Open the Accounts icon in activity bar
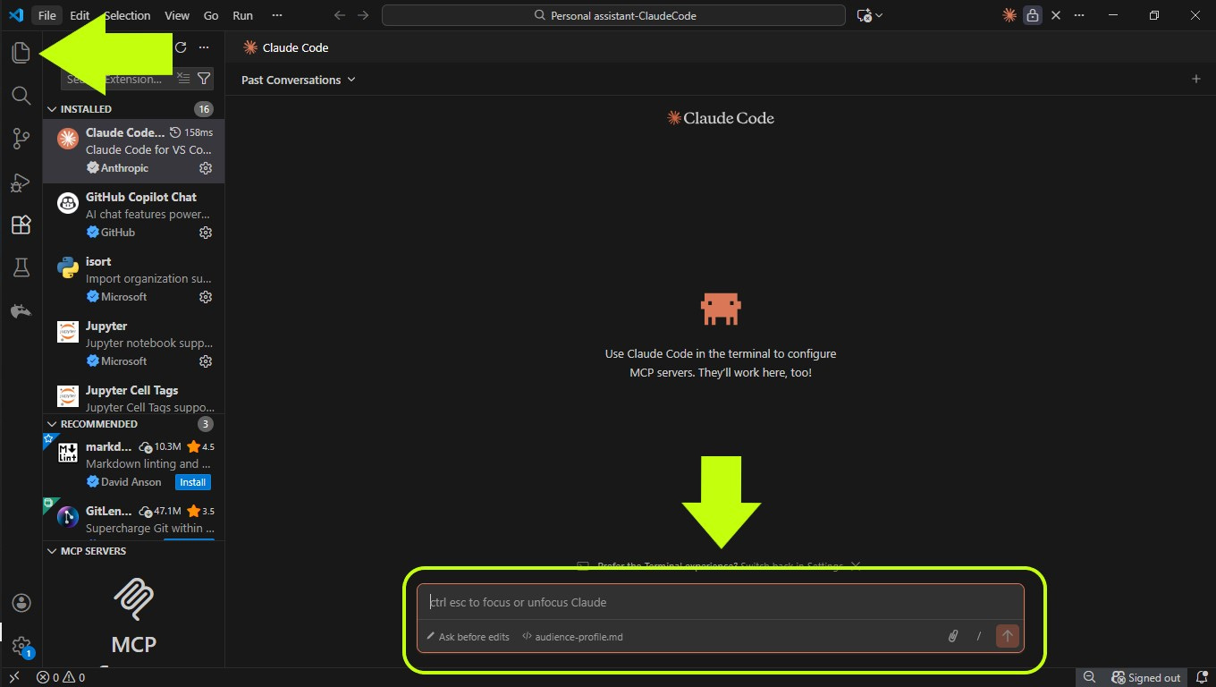This screenshot has width=1216, height=687. [x=21, y=603]
